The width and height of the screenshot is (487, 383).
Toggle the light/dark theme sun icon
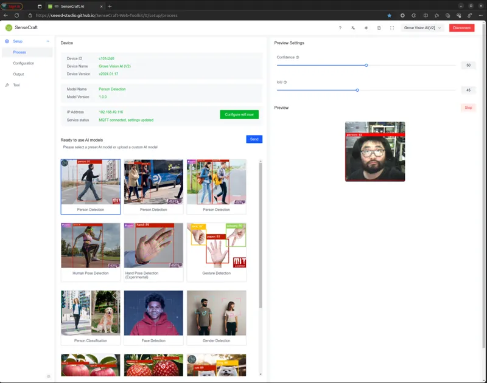point(366,28)
